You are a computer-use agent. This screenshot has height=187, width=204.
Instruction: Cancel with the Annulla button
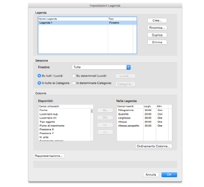151,175
